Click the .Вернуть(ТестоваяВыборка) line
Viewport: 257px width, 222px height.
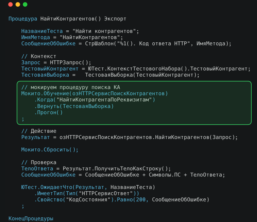point(74,106)
